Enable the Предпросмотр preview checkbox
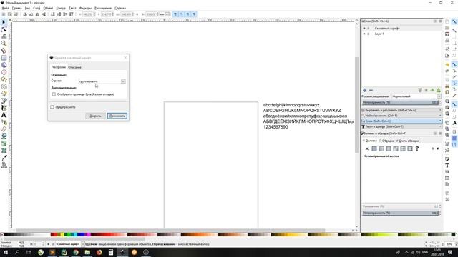The image size is (458, 257). click(52, 107)
